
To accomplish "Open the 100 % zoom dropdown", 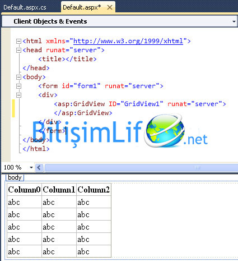I will click(31, 167).
